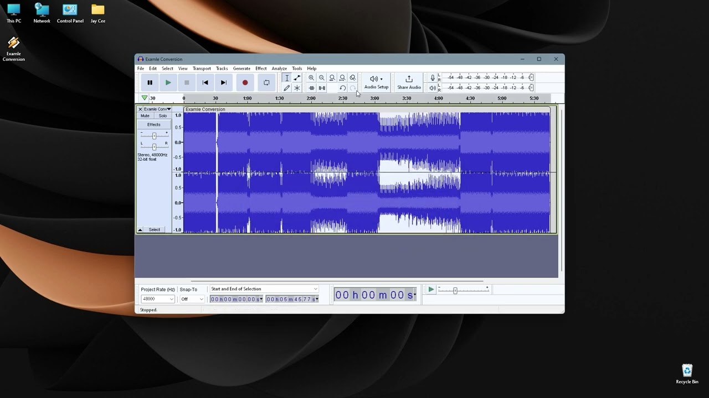Viewport: 709px width, 398px height.
Task: Open the Effect menu
Action: (x=261, y=69)
